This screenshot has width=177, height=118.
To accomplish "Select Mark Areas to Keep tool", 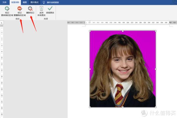I will [7, 11].
